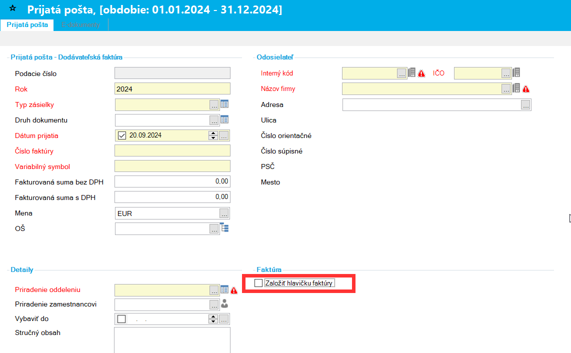
Task: Open the Adresa lookup ellipsis button
Action: (x=525, y=105)
